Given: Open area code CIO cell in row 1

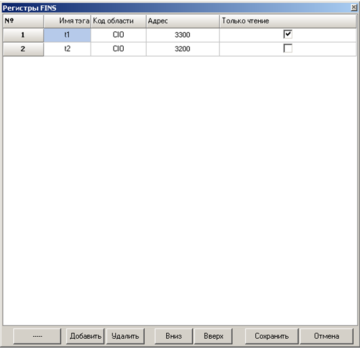Looking at the screenshot, I should coord(118,35).
